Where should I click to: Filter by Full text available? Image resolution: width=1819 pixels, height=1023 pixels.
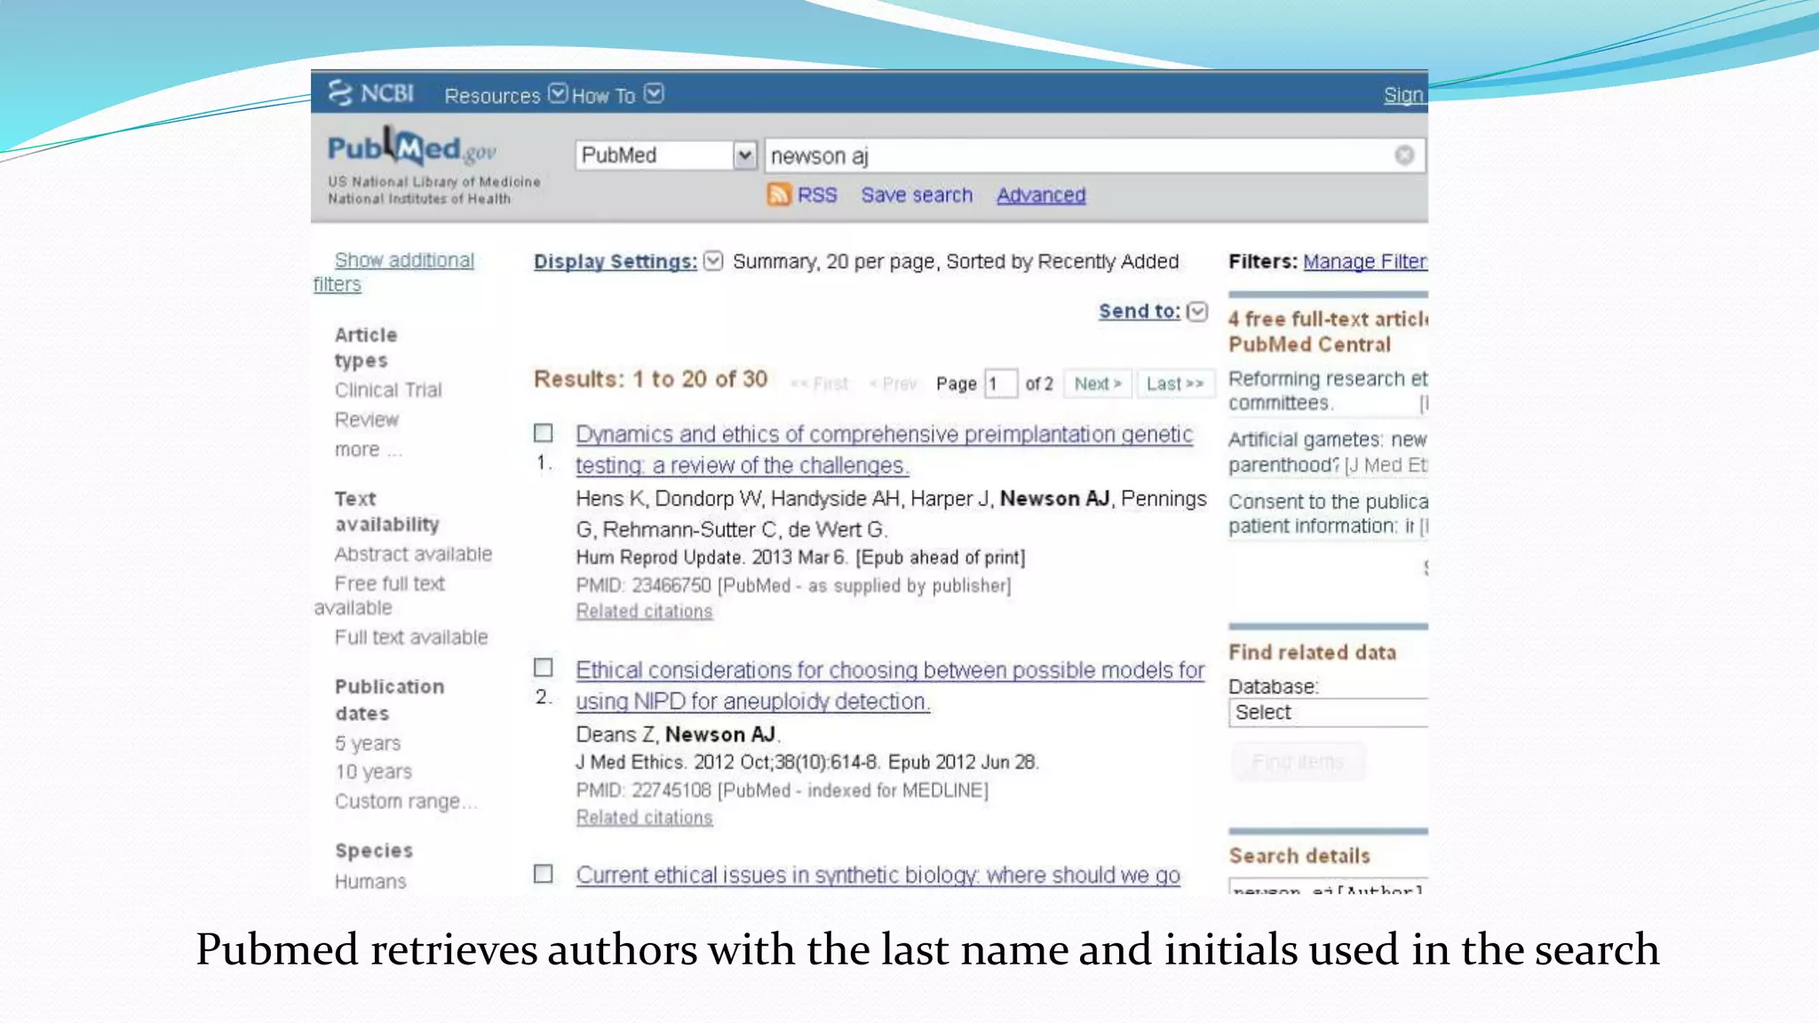[411, 638]
